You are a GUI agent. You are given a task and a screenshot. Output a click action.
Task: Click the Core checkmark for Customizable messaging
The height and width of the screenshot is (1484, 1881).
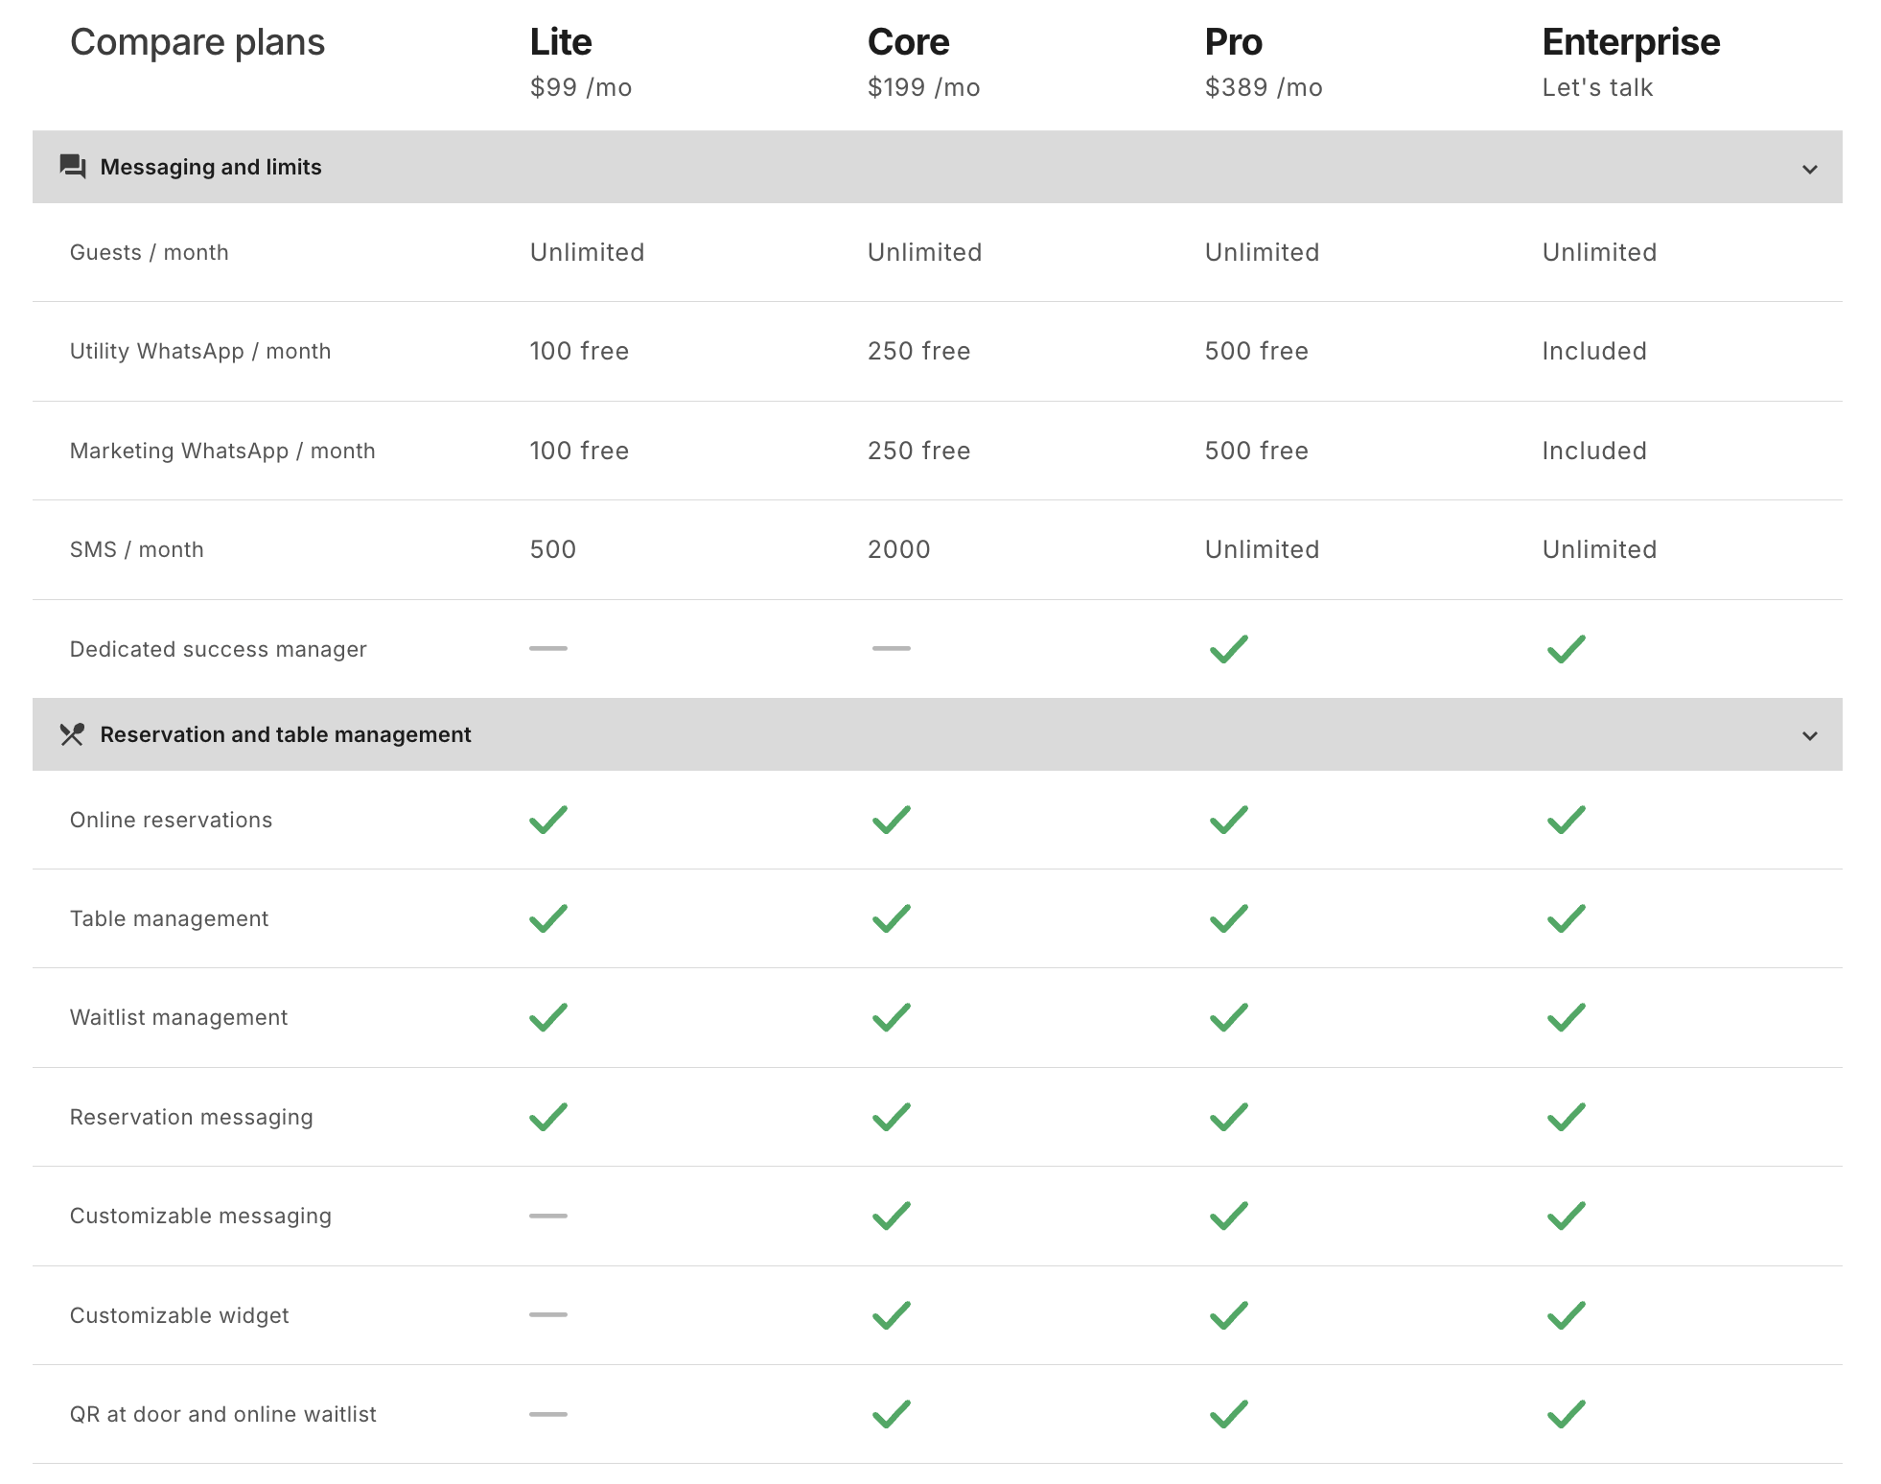click(x=891, y=1216)
